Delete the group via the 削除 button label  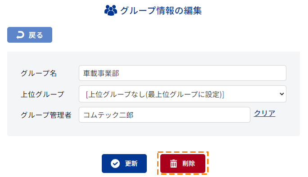(189, 164)
